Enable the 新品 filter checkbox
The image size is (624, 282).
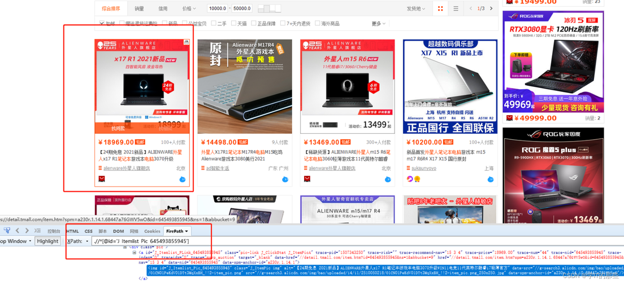163,24
